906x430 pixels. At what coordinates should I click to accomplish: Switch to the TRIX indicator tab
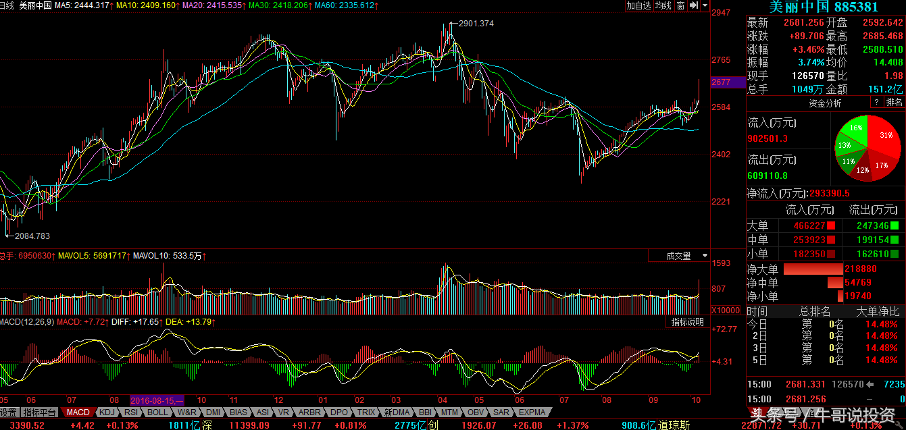pos(366,412)
